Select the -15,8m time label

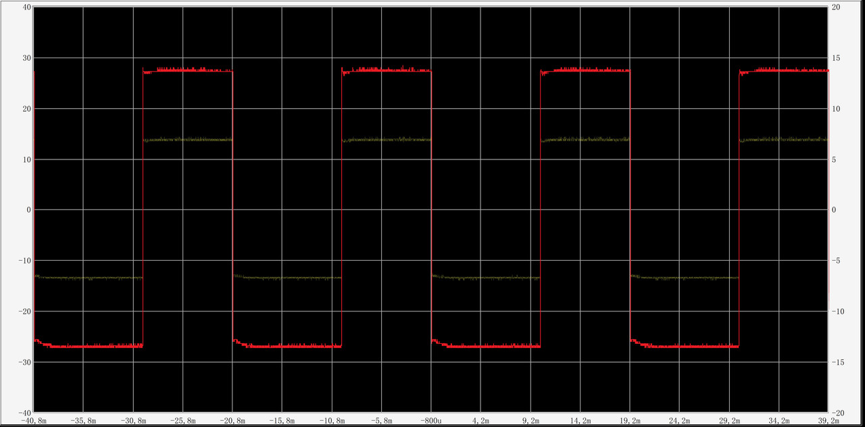(x=282, y=420)
